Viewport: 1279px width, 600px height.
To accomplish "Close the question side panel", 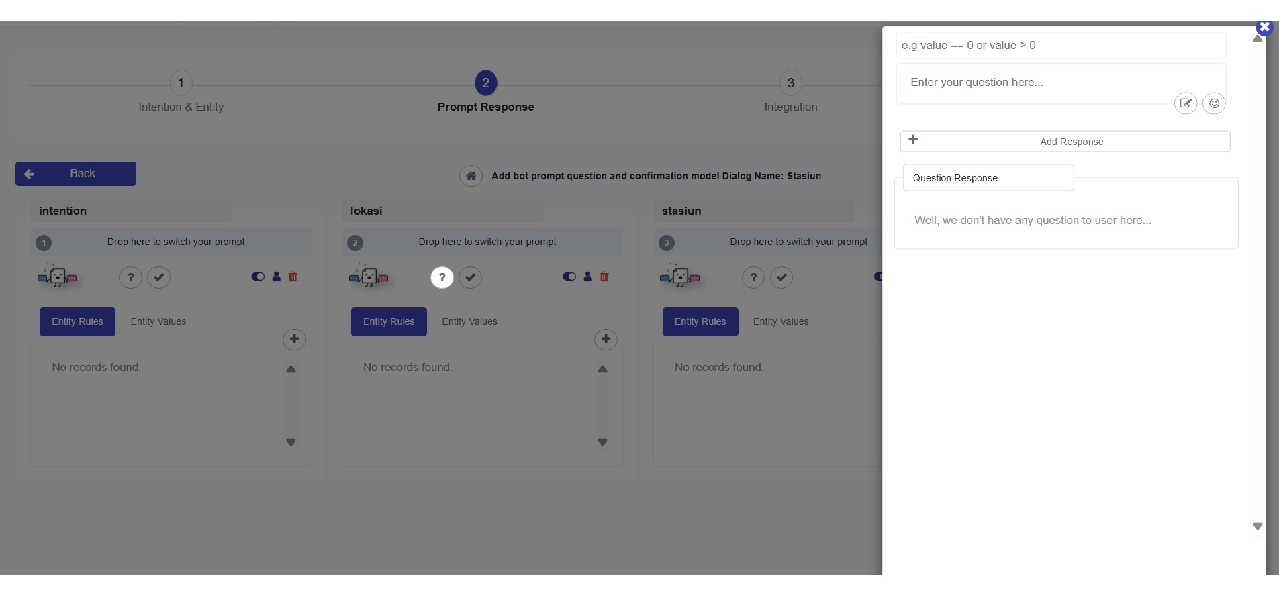I will pyautogui.click(x=1265, y=28).
